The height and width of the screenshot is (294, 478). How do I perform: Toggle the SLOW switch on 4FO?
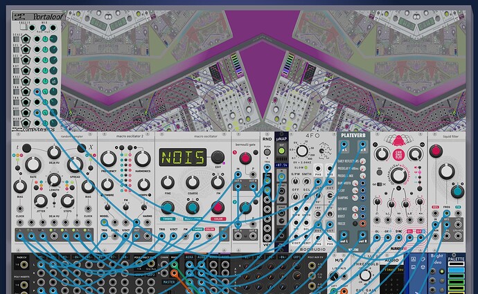pyautogui.click(x=306, y=167)
